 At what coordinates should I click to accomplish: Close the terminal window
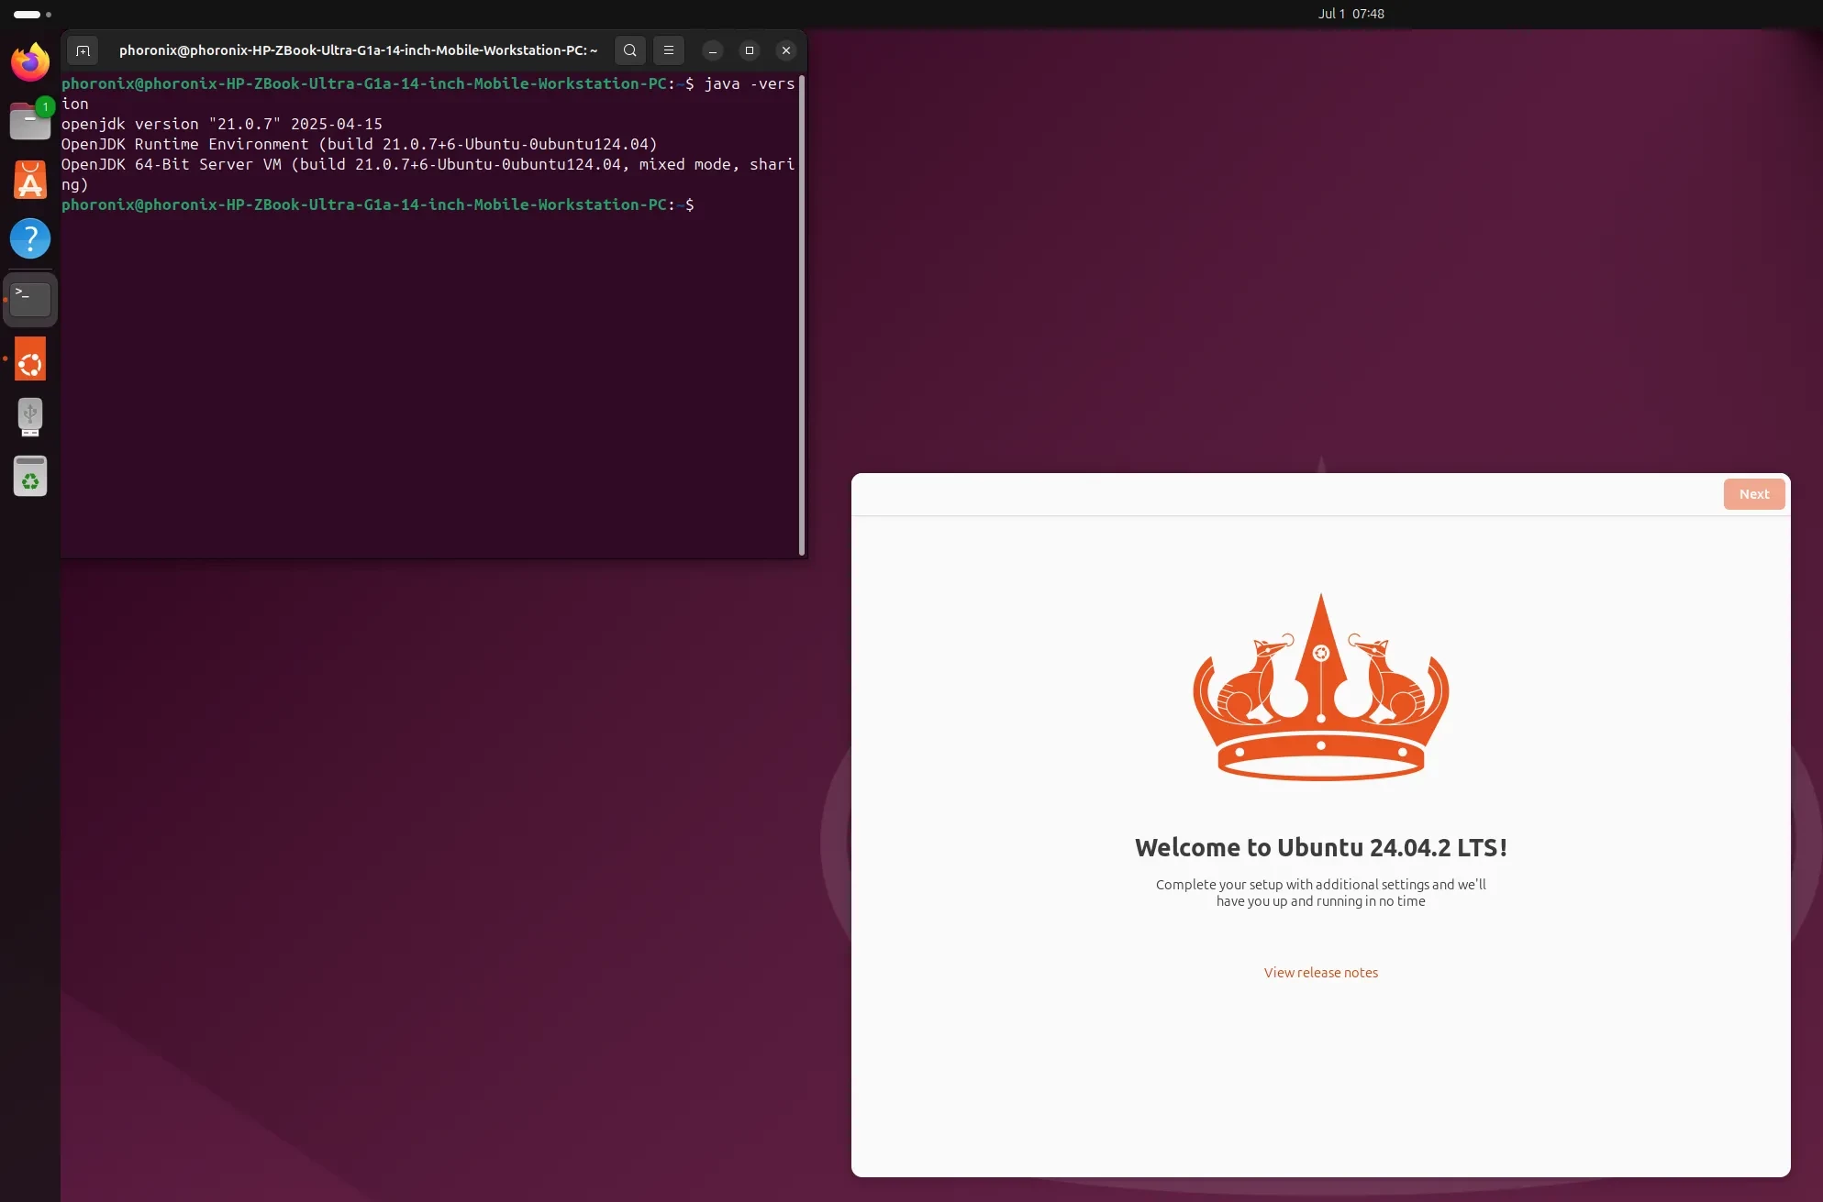click(786, 50)
